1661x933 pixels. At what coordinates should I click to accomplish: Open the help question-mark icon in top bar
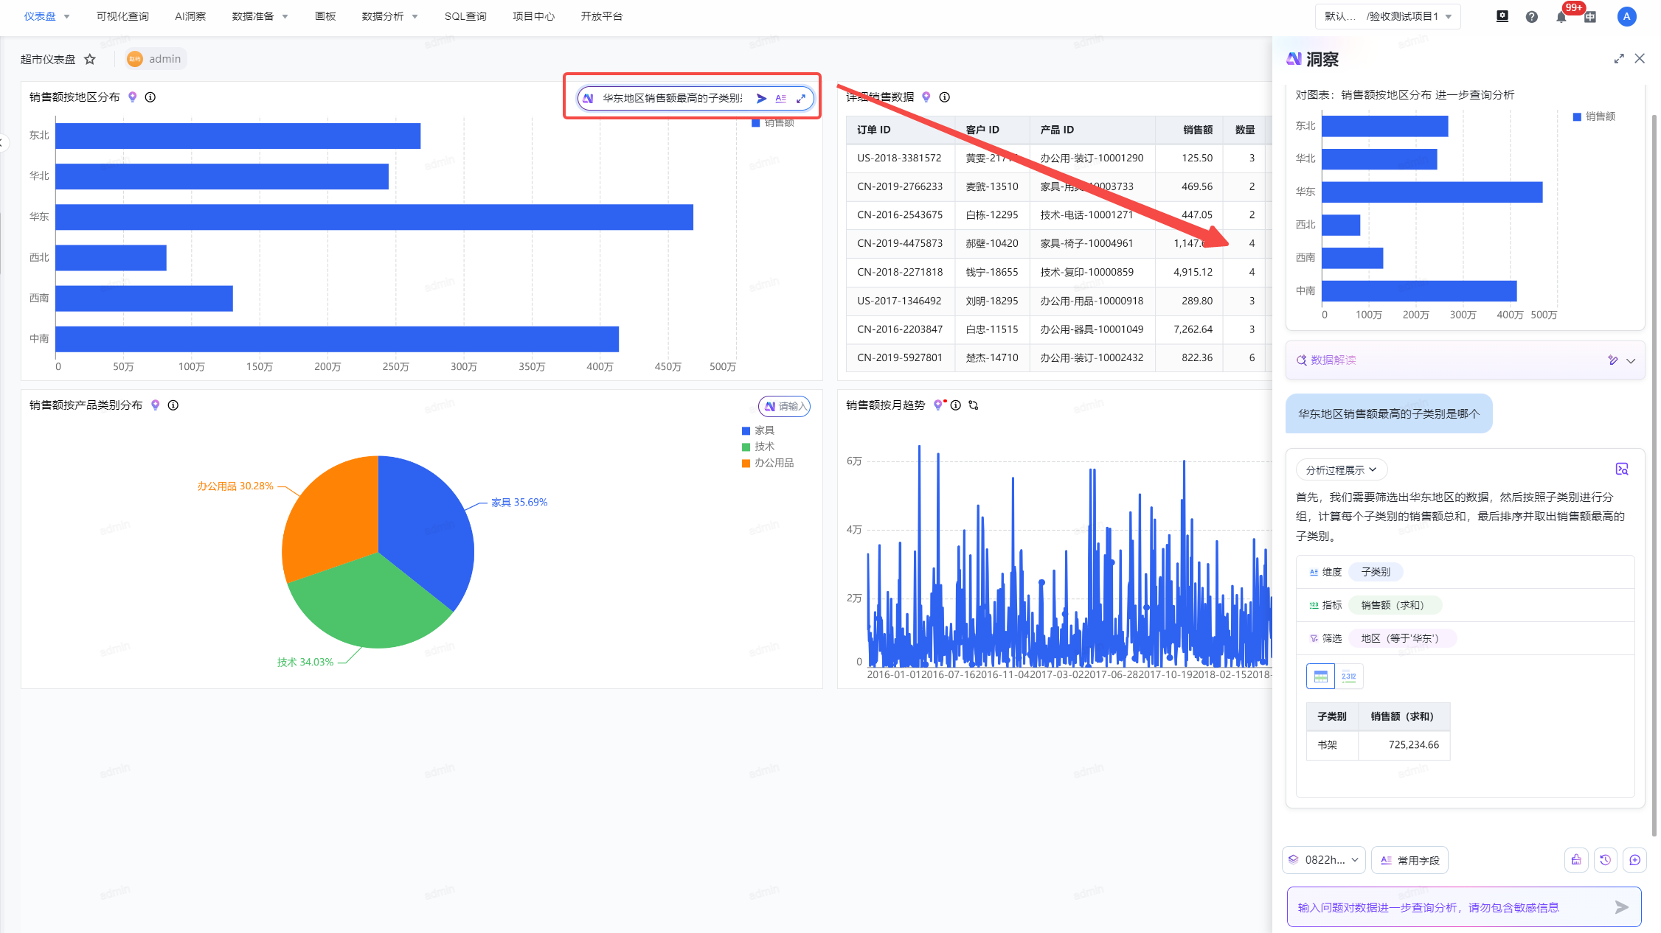(x=1532, y=16)
